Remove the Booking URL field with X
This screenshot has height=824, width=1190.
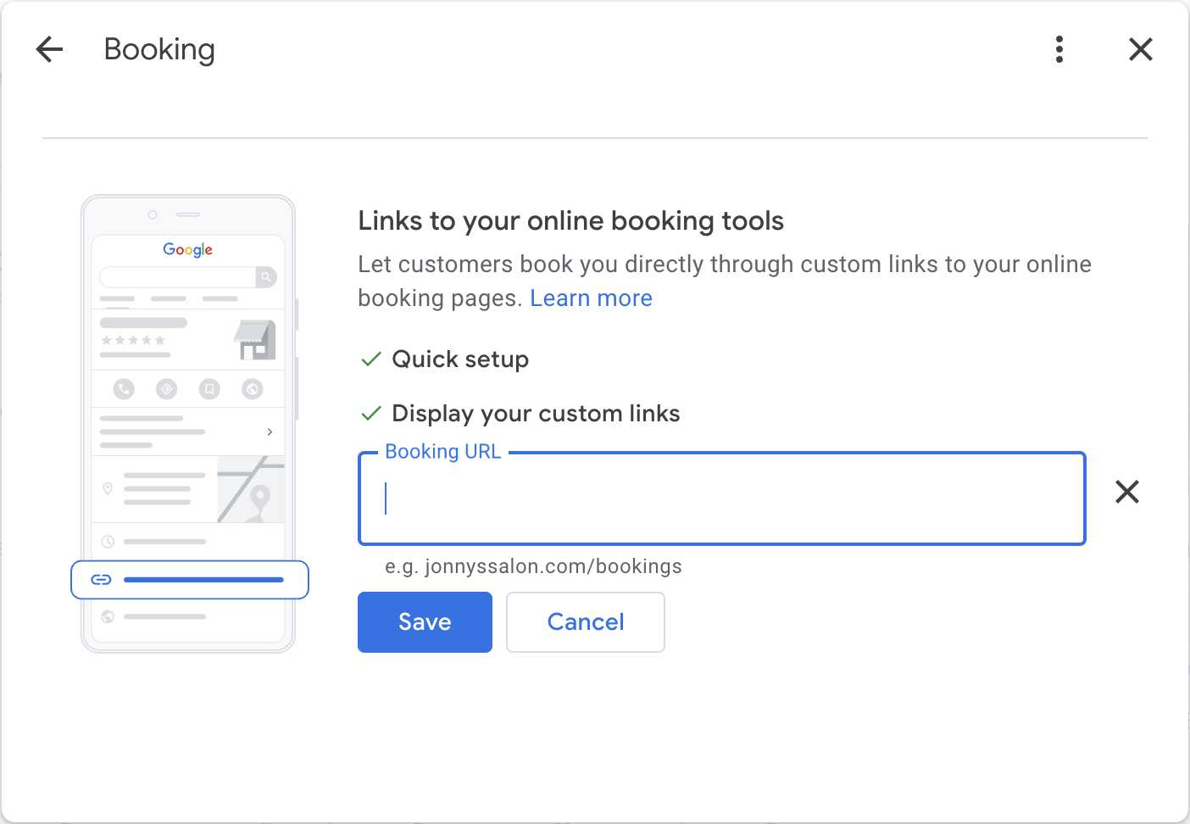pos(1127,492)
